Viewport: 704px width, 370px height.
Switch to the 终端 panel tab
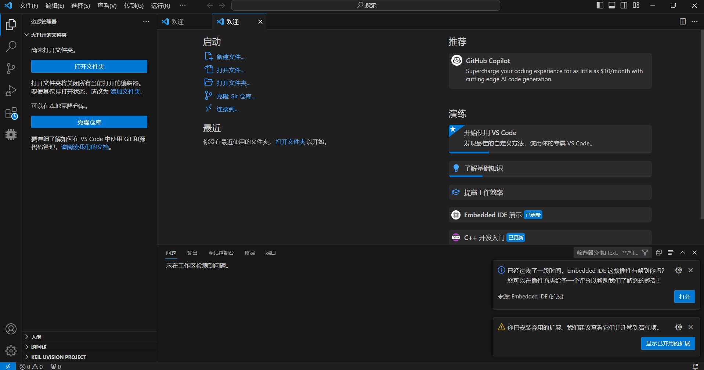pos(250,253)
